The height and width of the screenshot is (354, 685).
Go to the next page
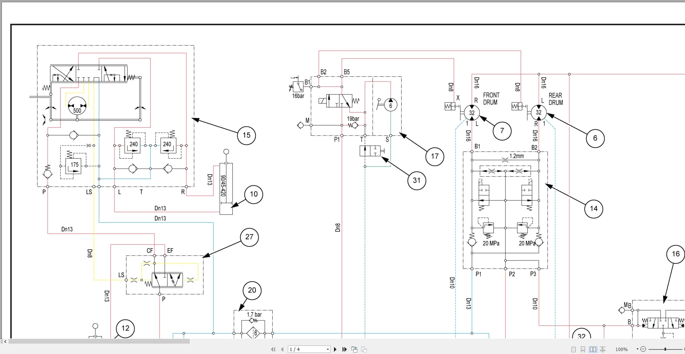335,349
